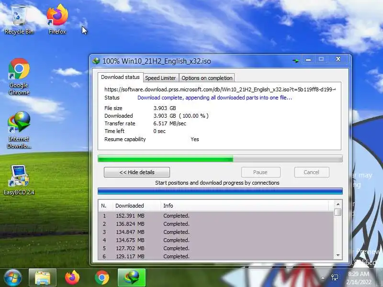Click the 'Download complete, appending' status text
Screen dimensions: 383x287
[214, 98]
